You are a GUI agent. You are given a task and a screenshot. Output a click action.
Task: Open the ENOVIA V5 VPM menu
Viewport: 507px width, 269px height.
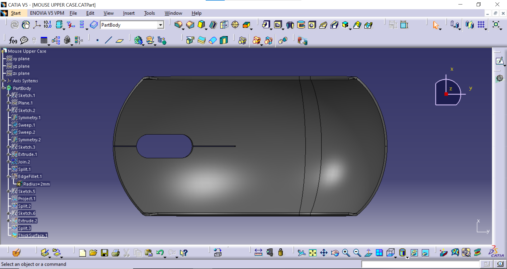click(x=47, y=13)
